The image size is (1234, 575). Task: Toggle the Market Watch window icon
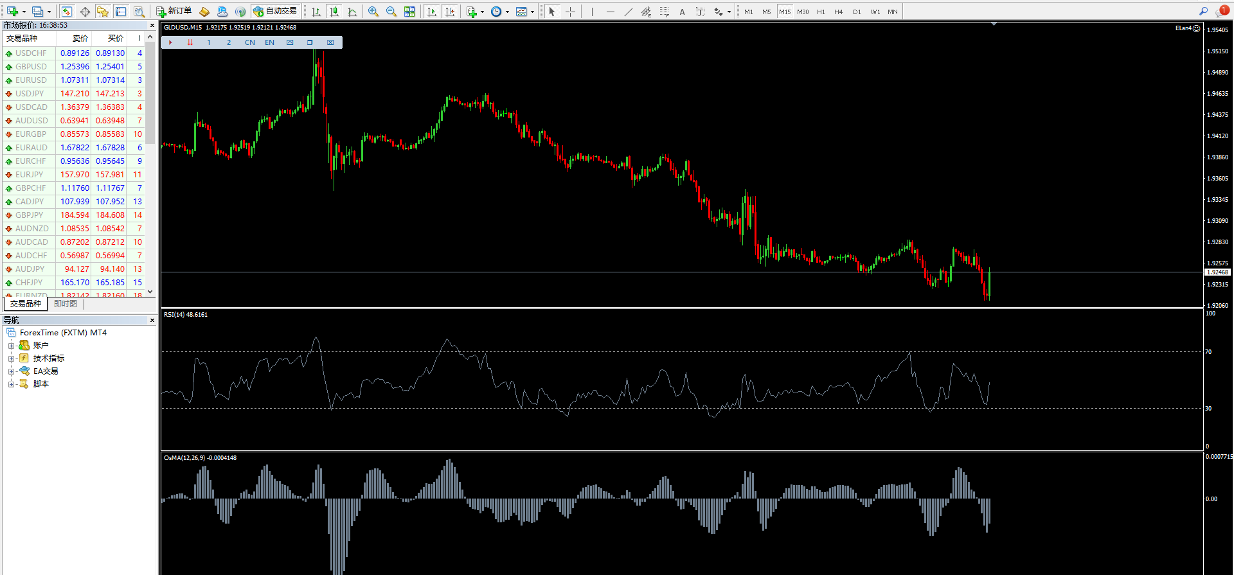(67, 12)
